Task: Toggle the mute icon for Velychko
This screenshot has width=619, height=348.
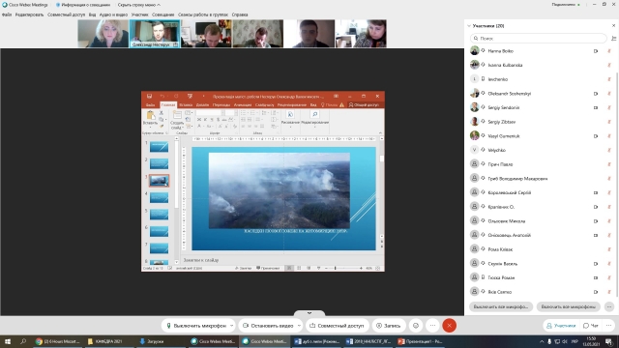Action: coord(609,150)
